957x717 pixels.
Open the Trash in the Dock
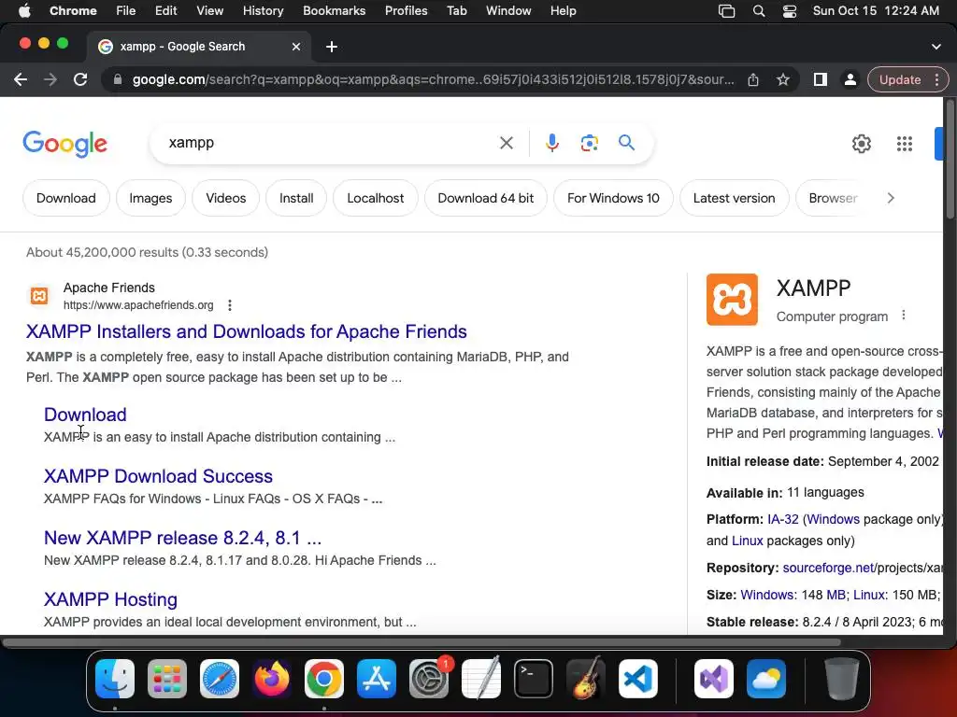coord(842,679)
